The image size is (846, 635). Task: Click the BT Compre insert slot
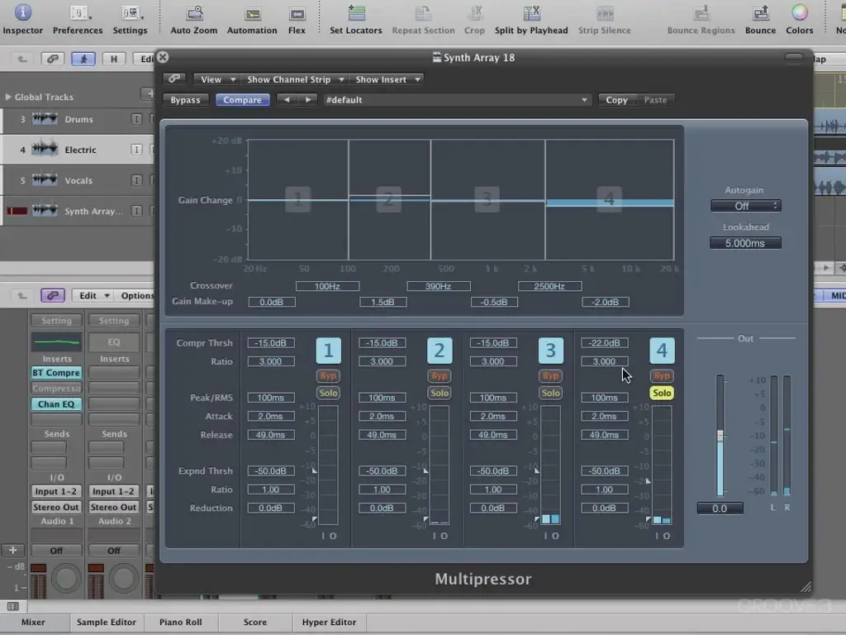coord(56,373)
